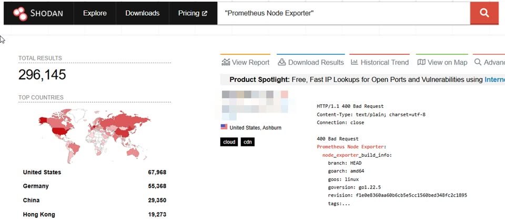
Task: Click the View Report chart icon
Action: pyautogui.click(x=226, y=62)
